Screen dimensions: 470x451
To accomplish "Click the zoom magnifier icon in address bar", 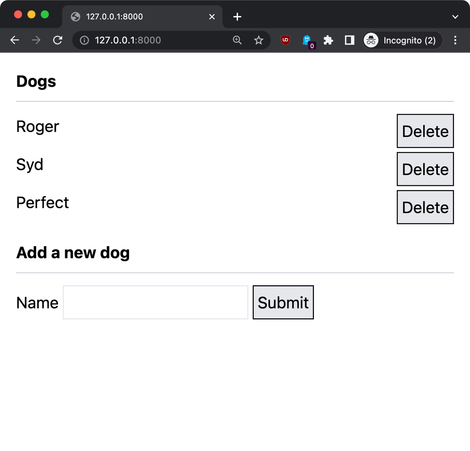I will click(237, 40).
